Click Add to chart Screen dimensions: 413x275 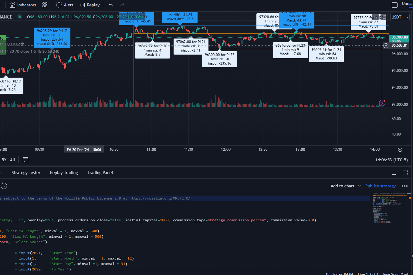[x=342, y=186]
